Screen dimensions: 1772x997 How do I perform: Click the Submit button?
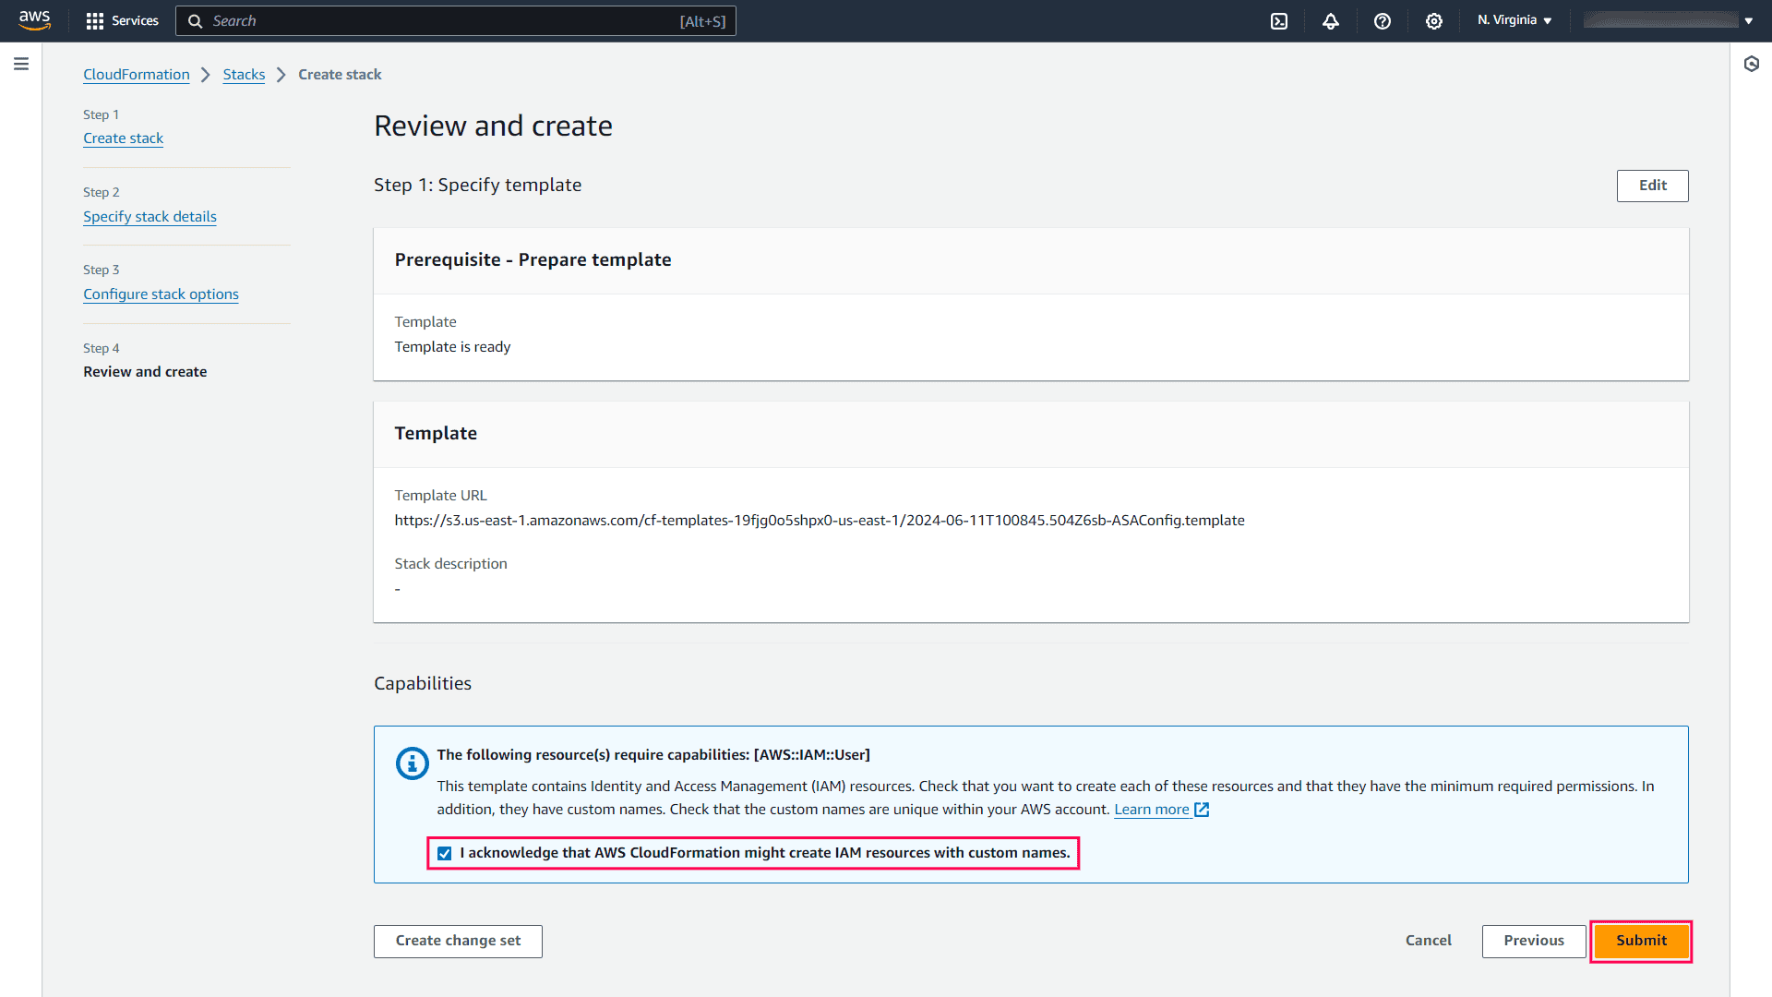click(1641, 941)
